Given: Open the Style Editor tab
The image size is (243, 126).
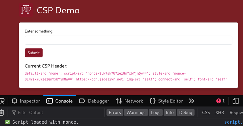Looking at the screenshot, I should point(166,101).
